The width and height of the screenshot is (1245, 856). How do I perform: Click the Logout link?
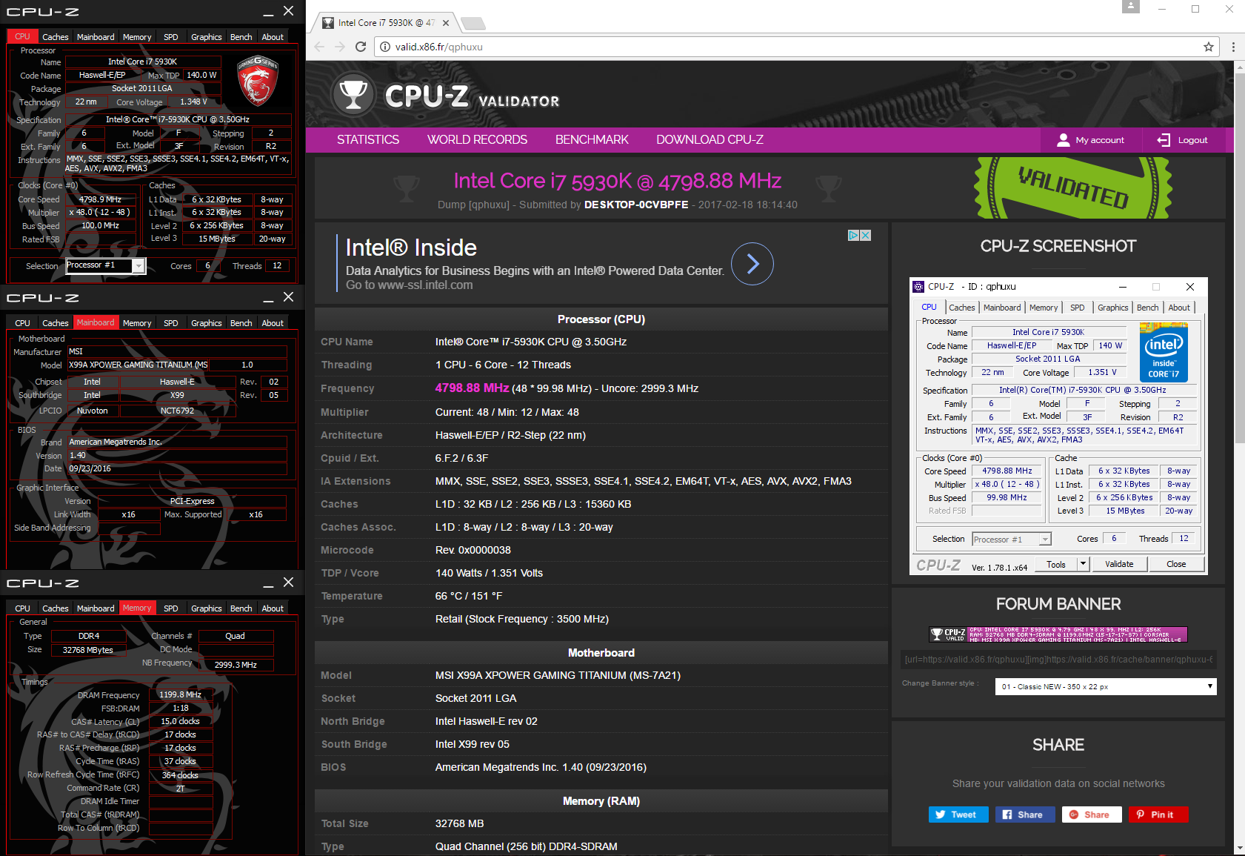point(1192,140)
